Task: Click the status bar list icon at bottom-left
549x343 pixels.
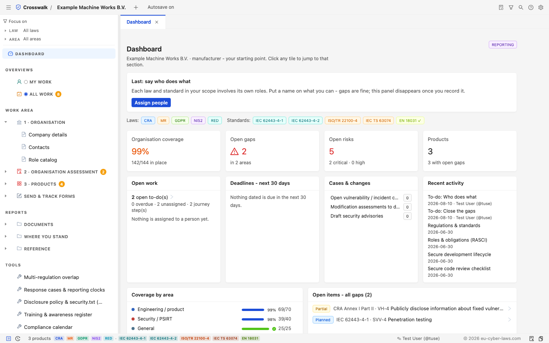Action: pyautogui.click(x=8, y=338)
